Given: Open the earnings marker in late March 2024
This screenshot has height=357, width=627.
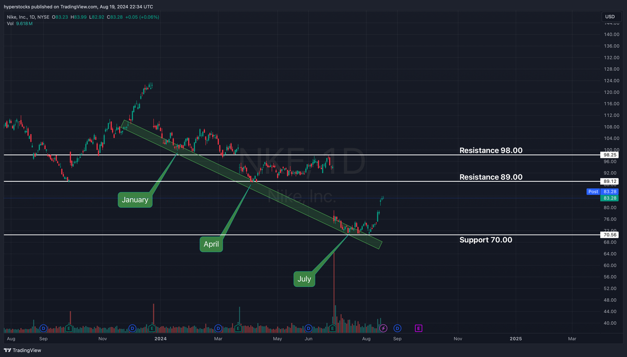Looking at the screenshot, I should (x=238, y=328).
